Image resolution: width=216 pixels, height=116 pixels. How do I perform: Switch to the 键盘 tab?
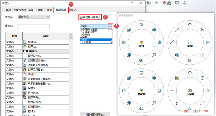49,10
